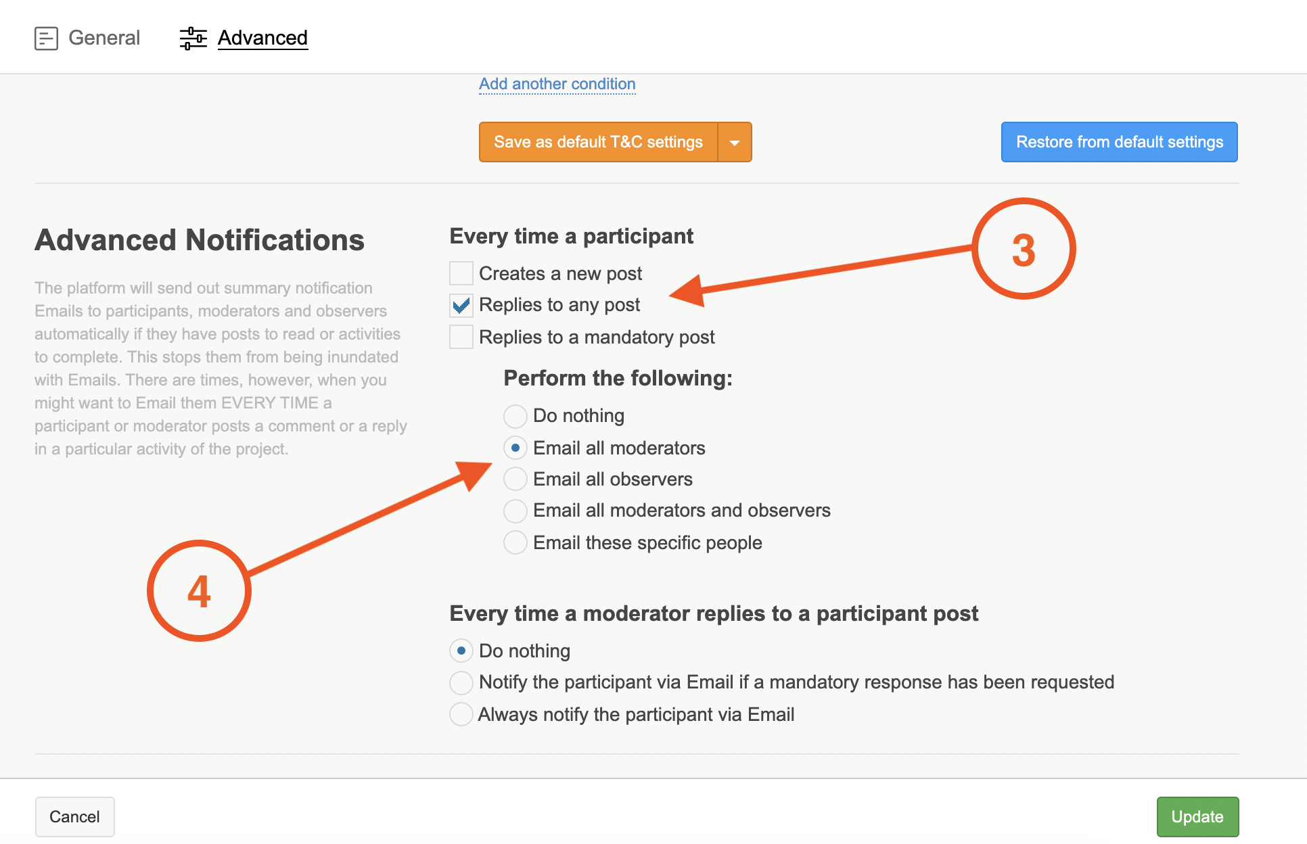
Task: Choose Email all moderators radio button
Action: [515, 448]
